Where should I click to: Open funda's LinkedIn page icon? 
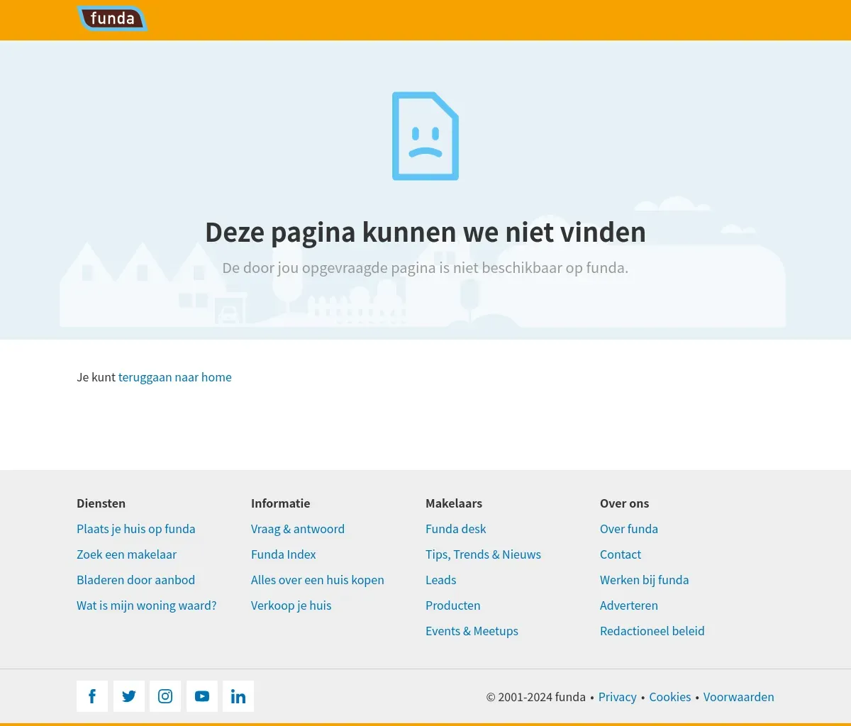coord(238,696)
